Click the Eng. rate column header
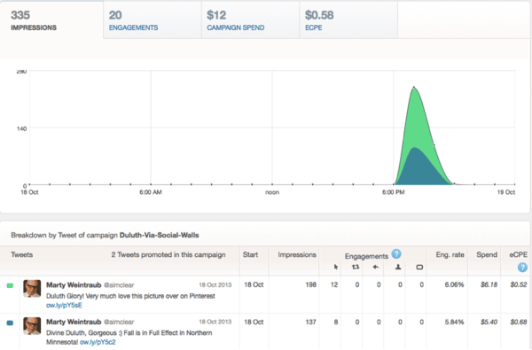532x350 pixels. tap(450, 254)
